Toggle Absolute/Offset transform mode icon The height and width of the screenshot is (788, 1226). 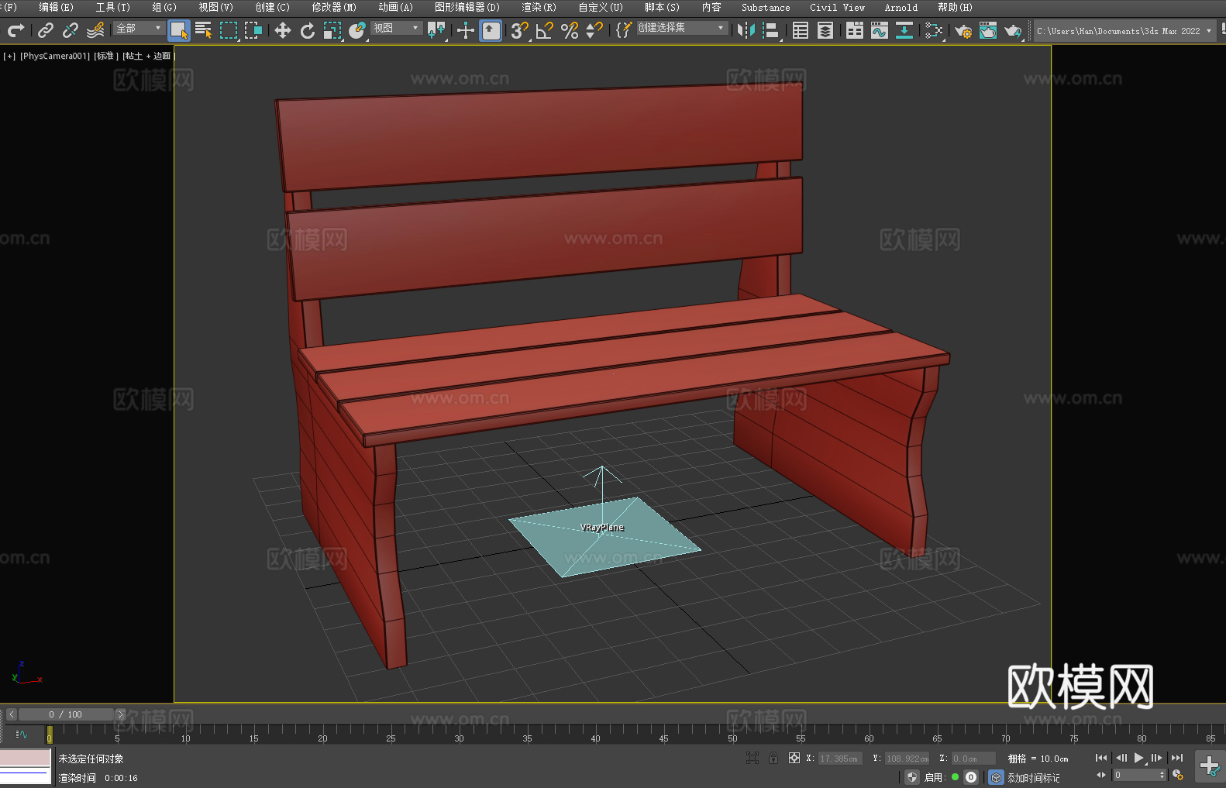794,758
